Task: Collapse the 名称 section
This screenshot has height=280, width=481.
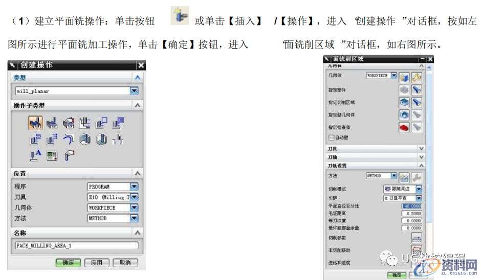Action: pos(138,233)
